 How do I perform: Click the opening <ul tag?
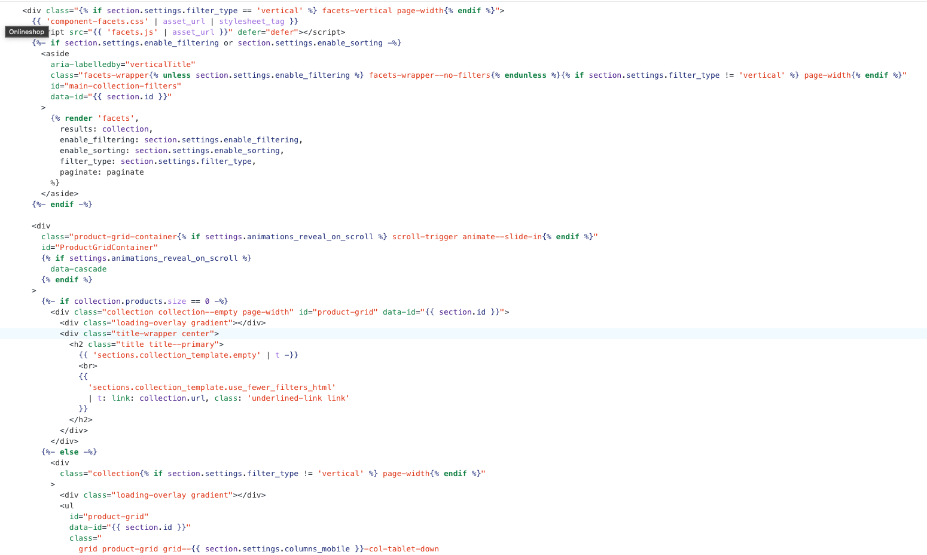pos(67,506)
